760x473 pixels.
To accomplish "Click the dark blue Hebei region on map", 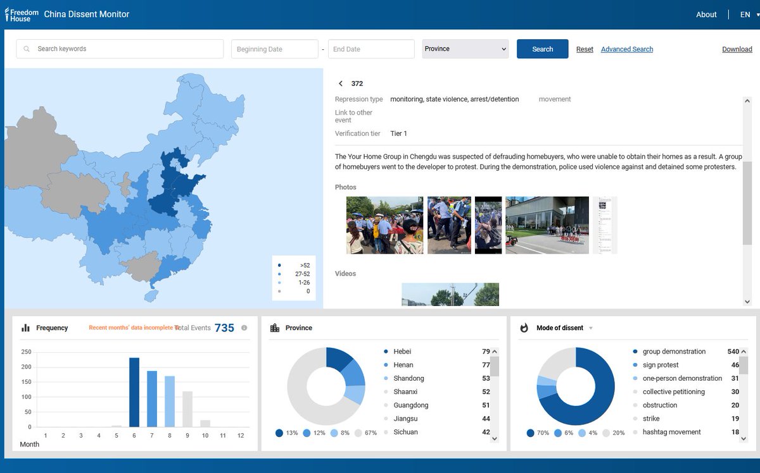I will 170,178.
